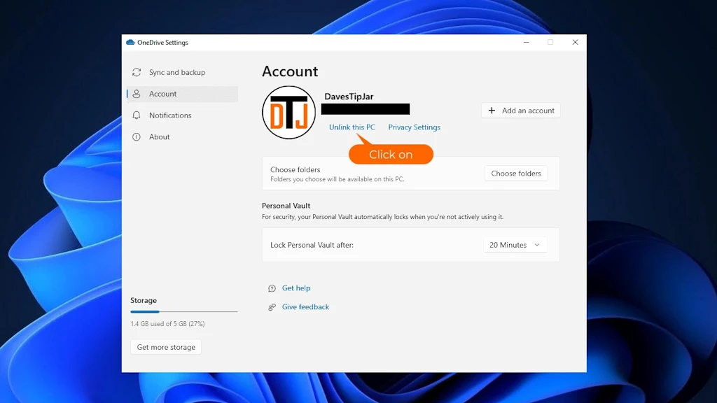This screenshot has height=403, width=717.
Task: Click the DTJ profile picture
Action: pyautogui.click(x=288, y=113)
